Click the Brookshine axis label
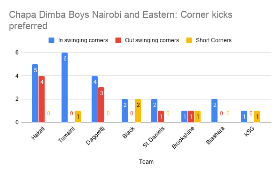Screen dimensions: 280x174 coord(183,137)
